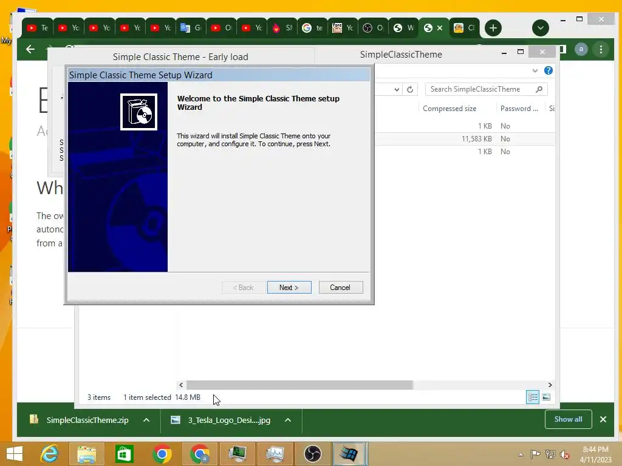Viewport: 622px width, 466px height.
Task: Cancel the Simple Classic Theme setup
Action: (340, 287)
